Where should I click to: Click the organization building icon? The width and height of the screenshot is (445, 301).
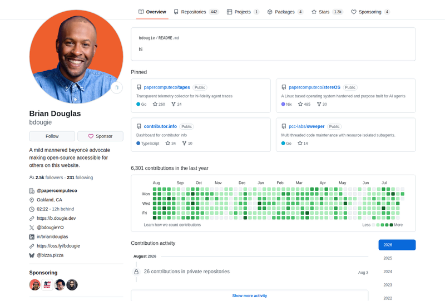[32, 191]
